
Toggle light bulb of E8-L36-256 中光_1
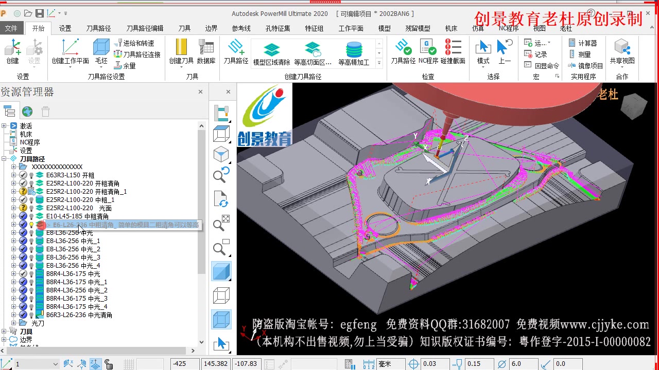tap(31, 241)
